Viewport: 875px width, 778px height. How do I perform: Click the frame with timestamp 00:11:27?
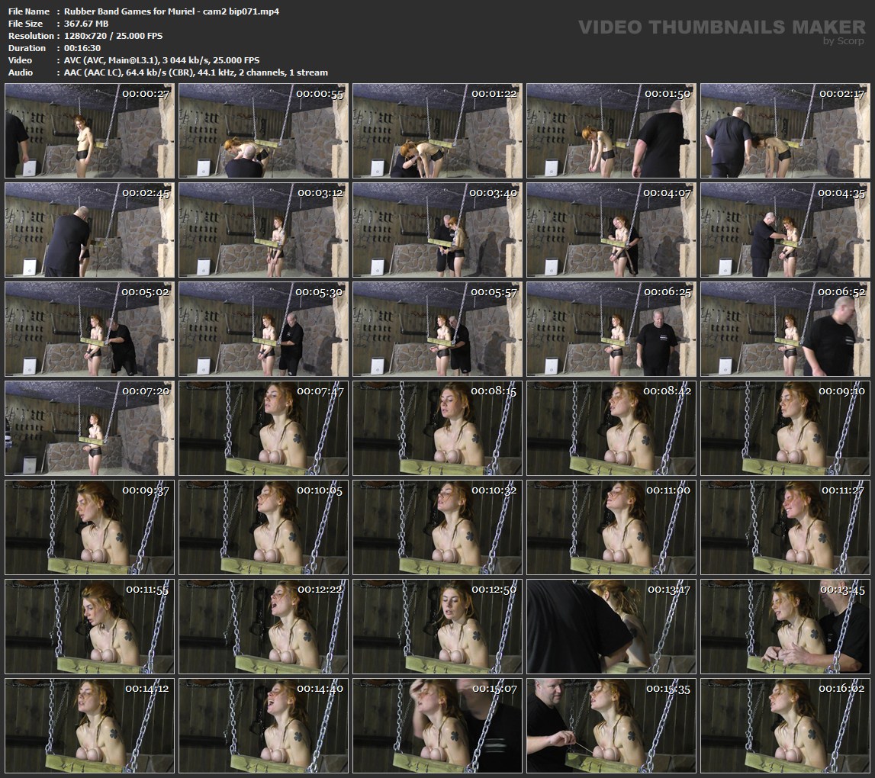tap(785, 527)
